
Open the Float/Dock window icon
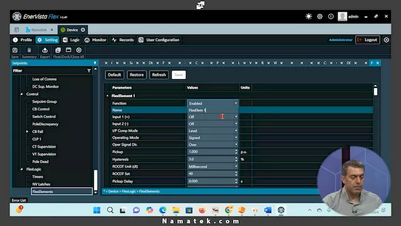[58, 50]
